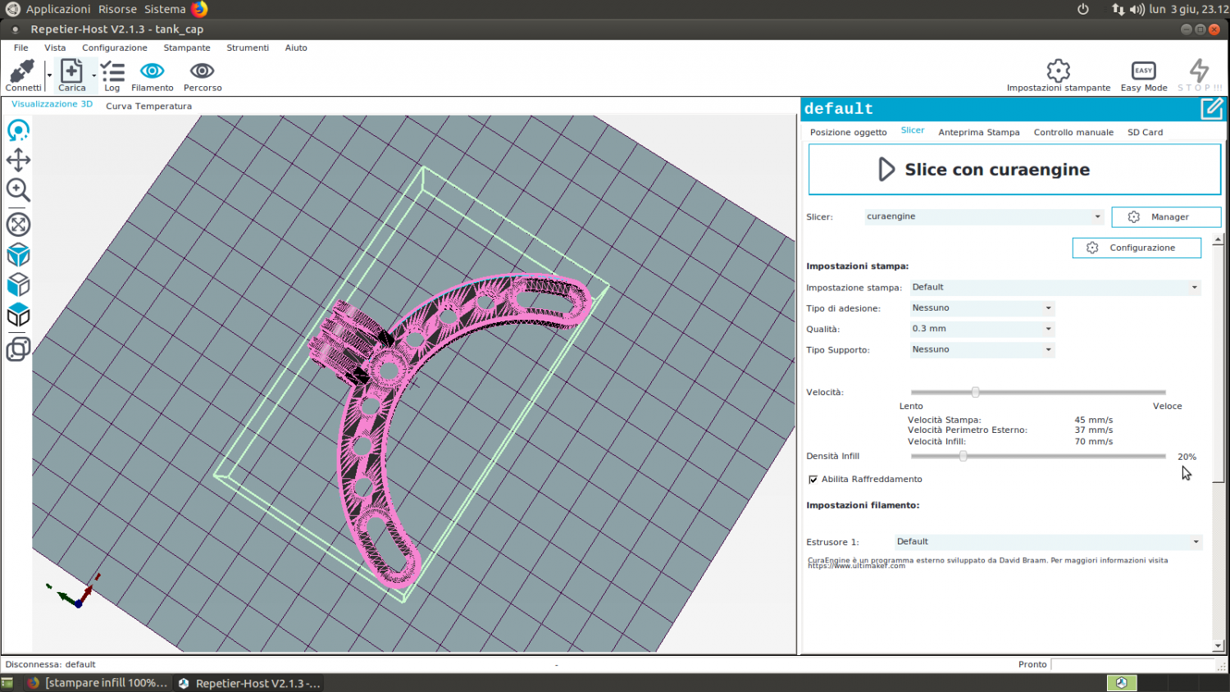
Task: Toggle Filamento visibility eye
Action: (152, 71)
